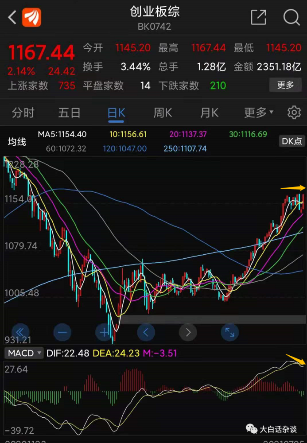Screen dimensions: 307x443
Task: Tap the current price 1167.44
Action: point(41,53)
